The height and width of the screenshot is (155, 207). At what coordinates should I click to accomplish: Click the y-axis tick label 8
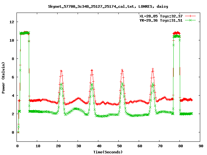coord(13,59)
